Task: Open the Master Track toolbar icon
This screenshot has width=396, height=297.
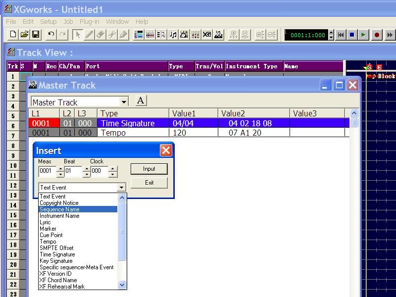Action: point(219,34)
